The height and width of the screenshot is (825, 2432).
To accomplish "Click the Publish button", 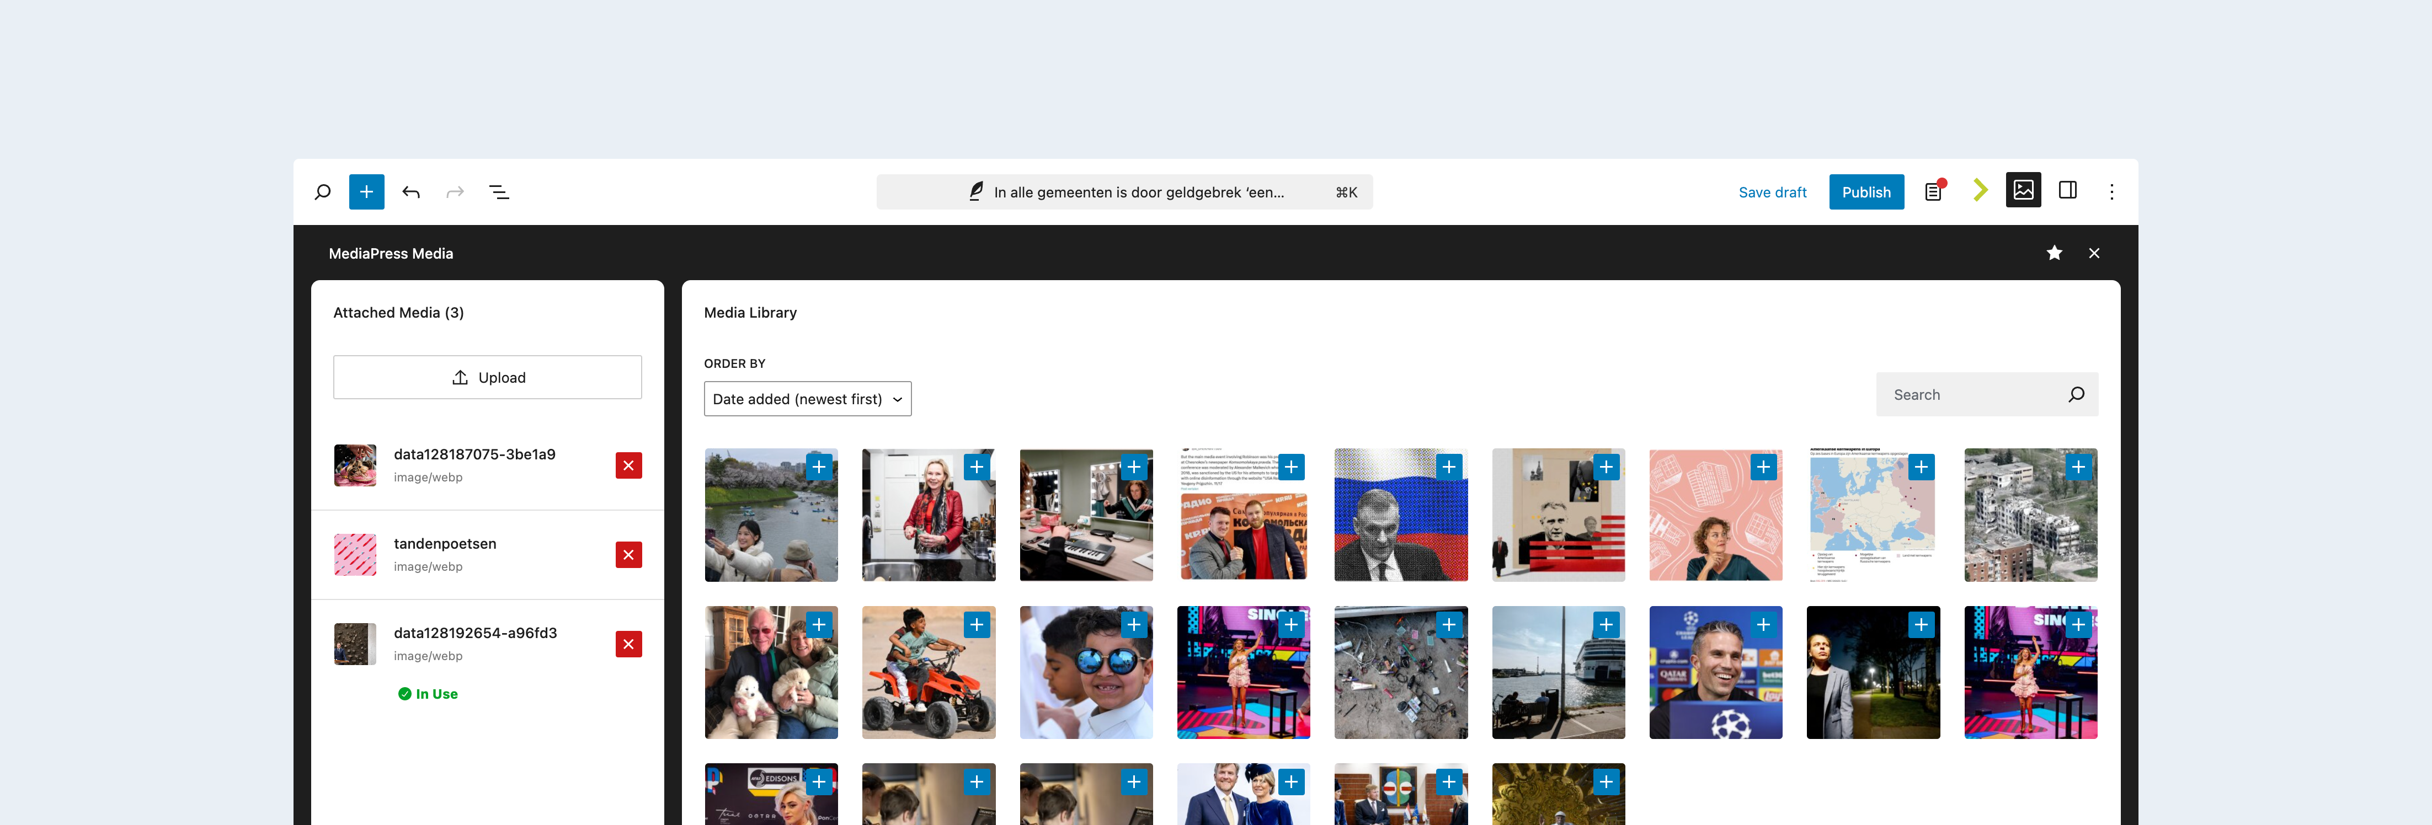I will tap(1866, 191).
